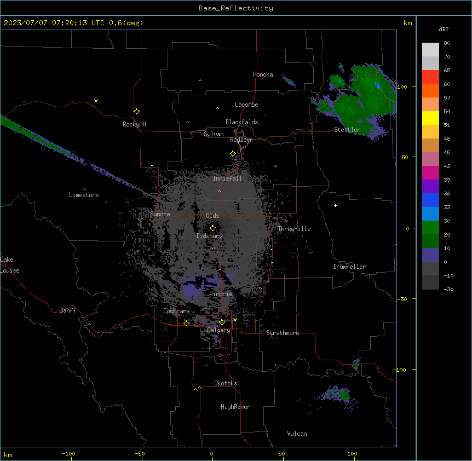The height and width of the screenshot is (461, 472).
Task: Click the Okotoks city label
Action: [226, 383]
